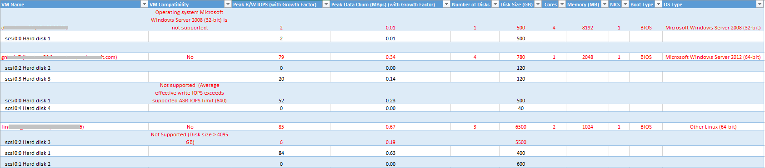Select data churn value 0.19

tap(390, 142)
